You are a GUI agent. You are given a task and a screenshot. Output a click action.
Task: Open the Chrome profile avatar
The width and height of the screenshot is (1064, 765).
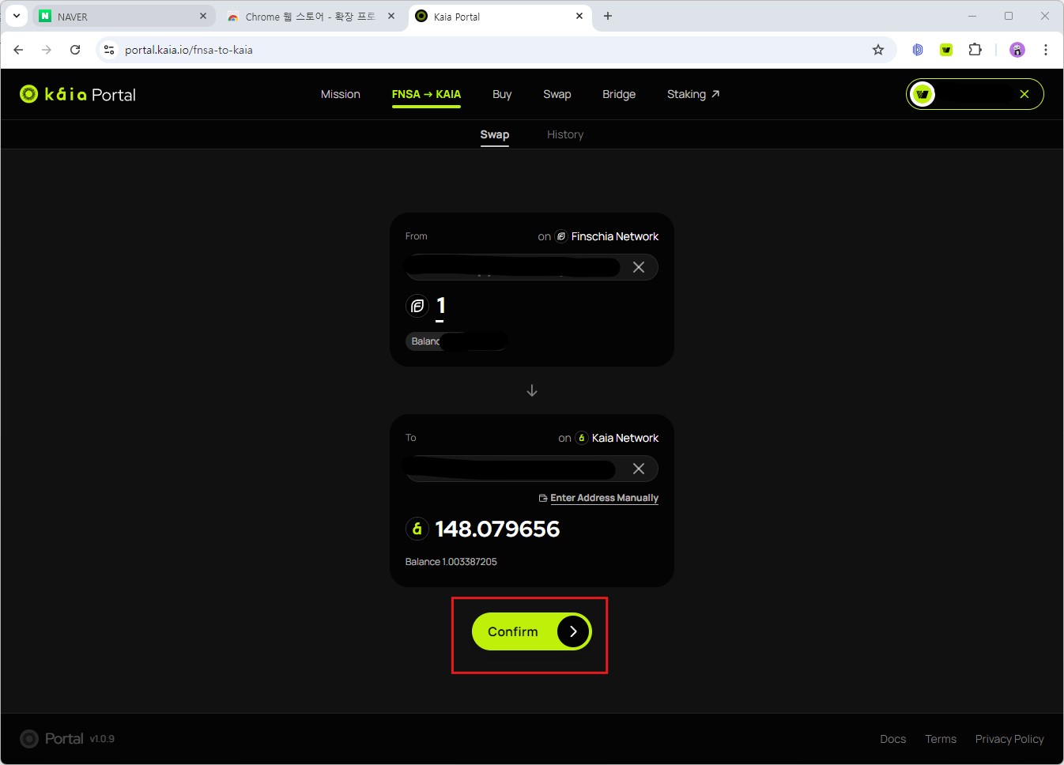(1017, 50)
